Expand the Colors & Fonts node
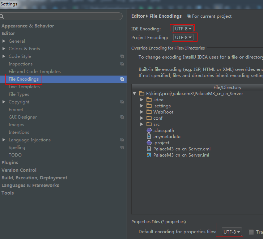263x239 pixels. point(4,48)
